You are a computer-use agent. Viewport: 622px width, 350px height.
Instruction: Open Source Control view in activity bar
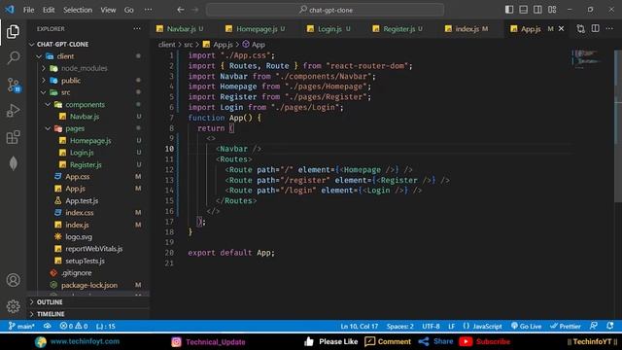point(14,85)
